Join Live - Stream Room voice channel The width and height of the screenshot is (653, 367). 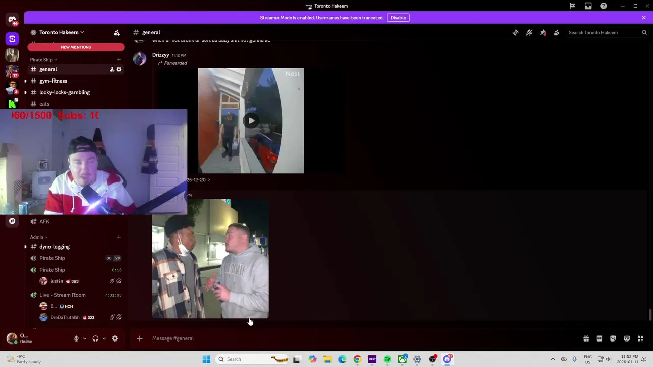coord(76,295)
